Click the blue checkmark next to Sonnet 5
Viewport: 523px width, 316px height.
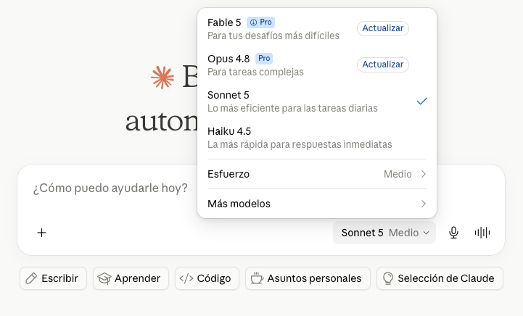422,101
